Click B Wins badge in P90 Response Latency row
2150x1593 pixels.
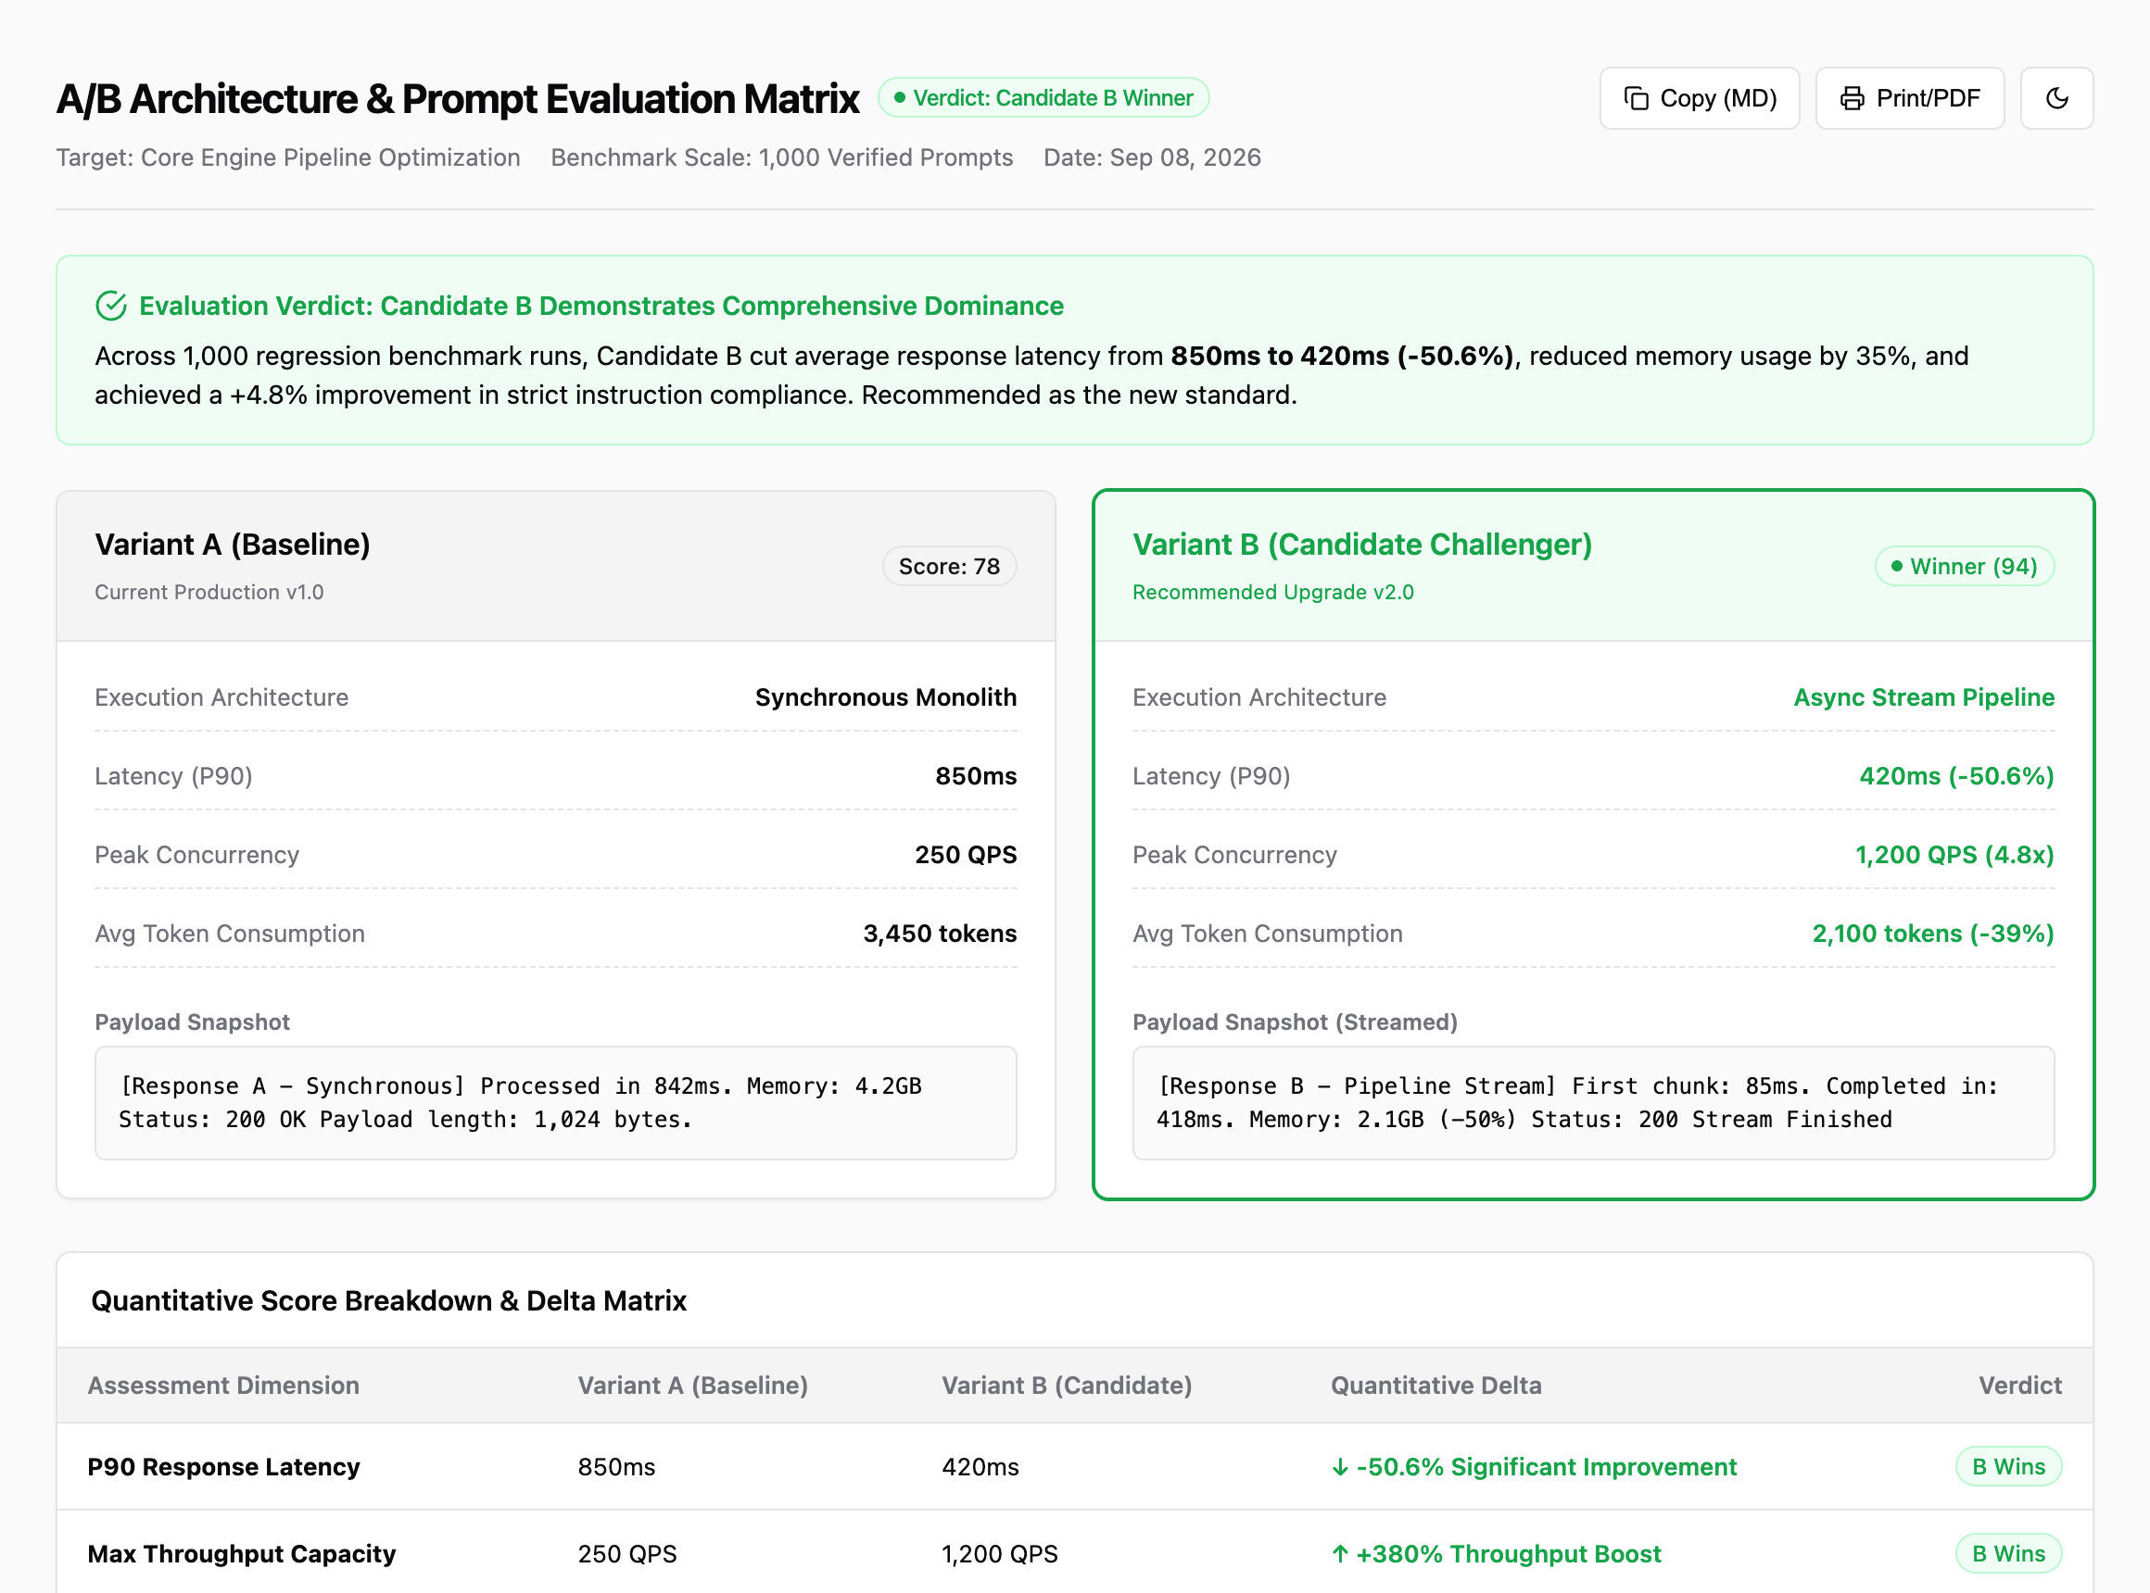click(x=2008, y=1467)
